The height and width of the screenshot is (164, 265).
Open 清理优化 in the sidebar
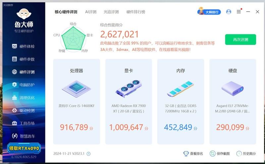[x=24, y=97]
